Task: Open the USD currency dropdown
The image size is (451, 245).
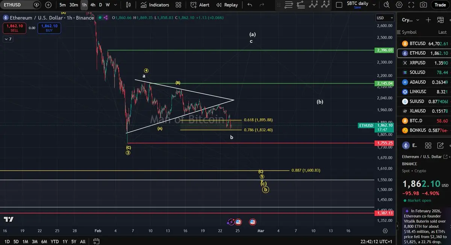Action: (385, 18)
